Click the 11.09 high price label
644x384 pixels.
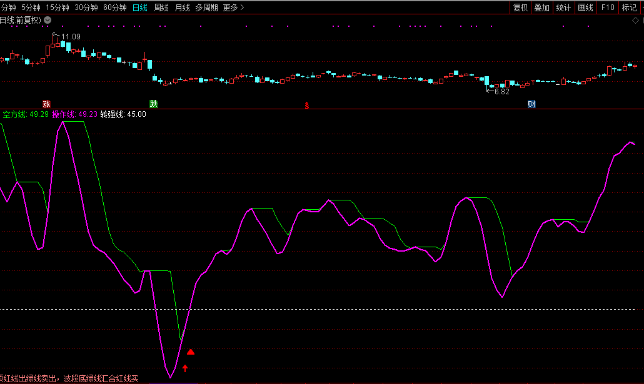[x=71, y=37]
